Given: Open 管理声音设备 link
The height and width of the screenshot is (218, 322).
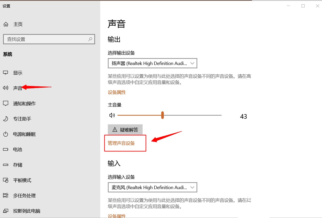Looking at the screenshot, I should tap(121, 143).
